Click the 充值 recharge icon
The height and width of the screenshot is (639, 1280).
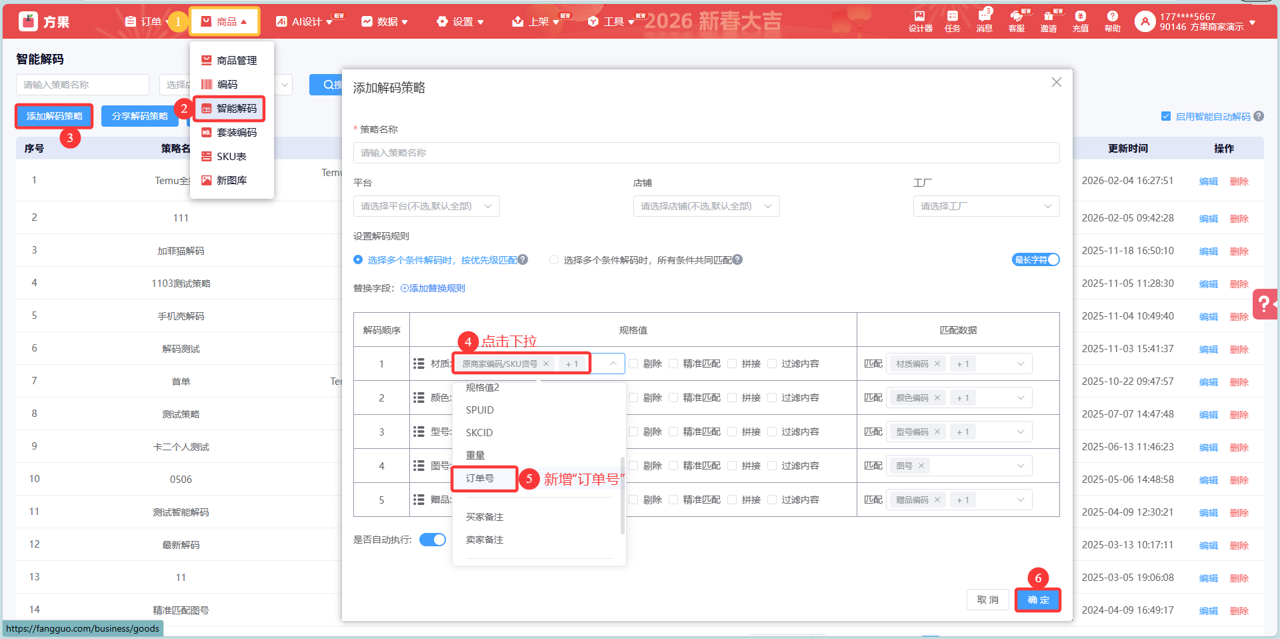pos(1080,21)
